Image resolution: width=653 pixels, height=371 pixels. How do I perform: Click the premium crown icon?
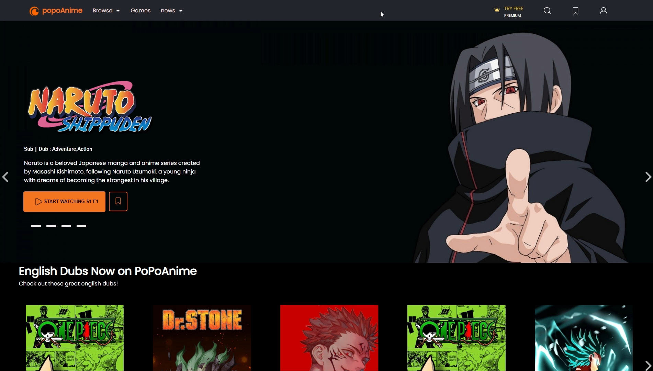497,10
